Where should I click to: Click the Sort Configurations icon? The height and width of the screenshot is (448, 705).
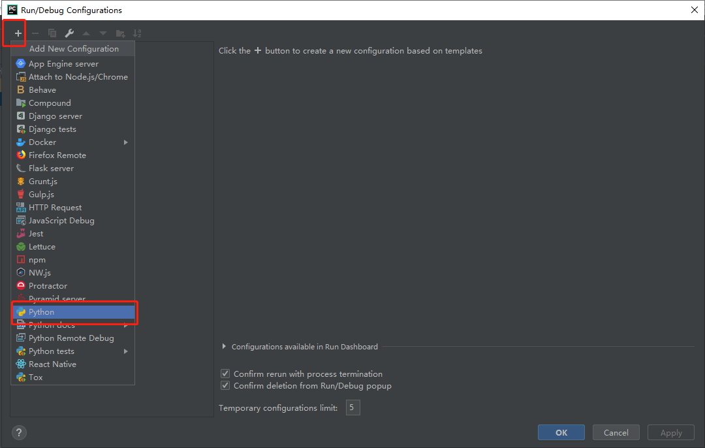(x=137, y=33)
